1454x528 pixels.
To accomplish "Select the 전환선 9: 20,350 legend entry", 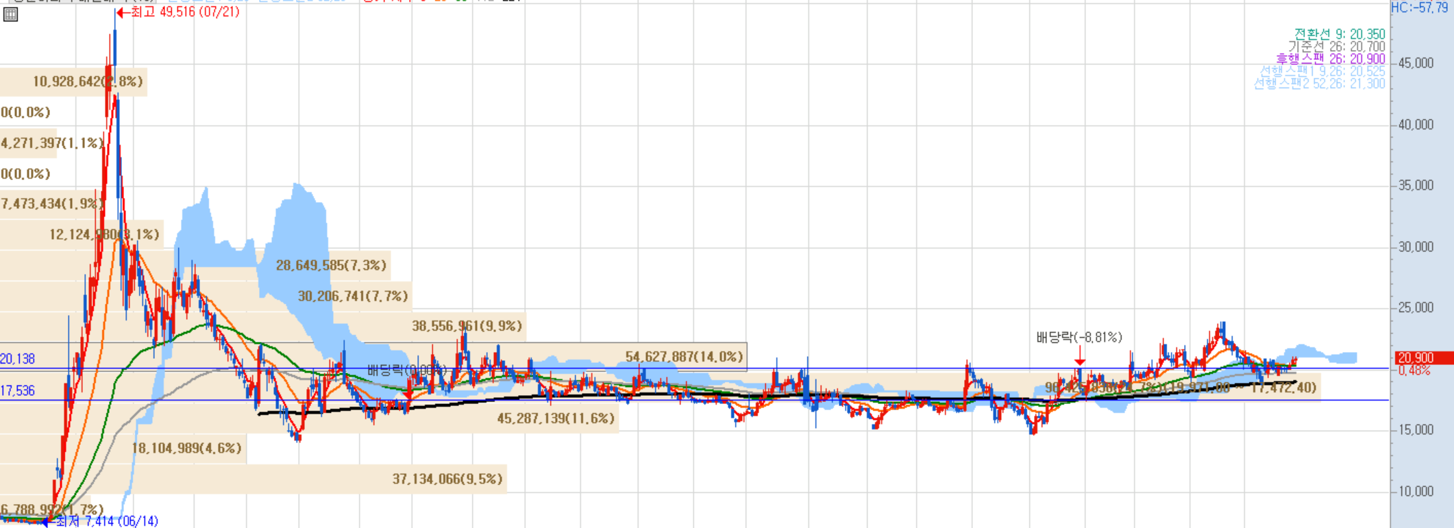I will point(1340,34).
